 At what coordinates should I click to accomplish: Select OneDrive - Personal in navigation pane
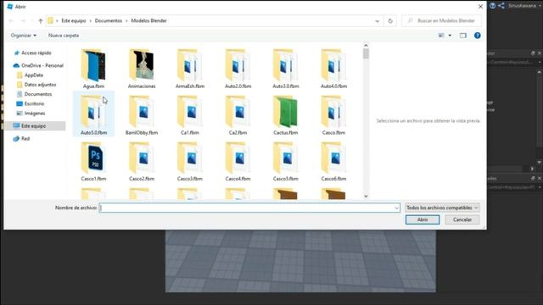pos(38,65)
